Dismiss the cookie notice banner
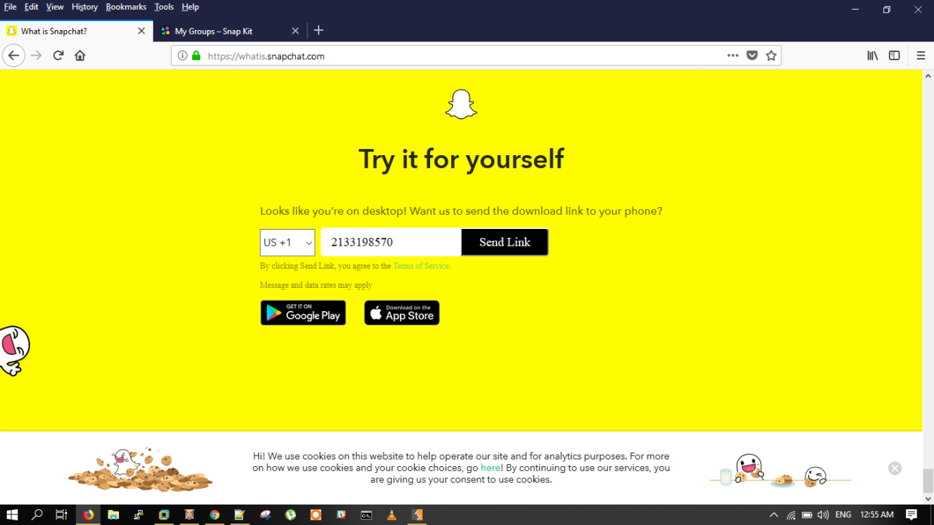 coord(895,468)
